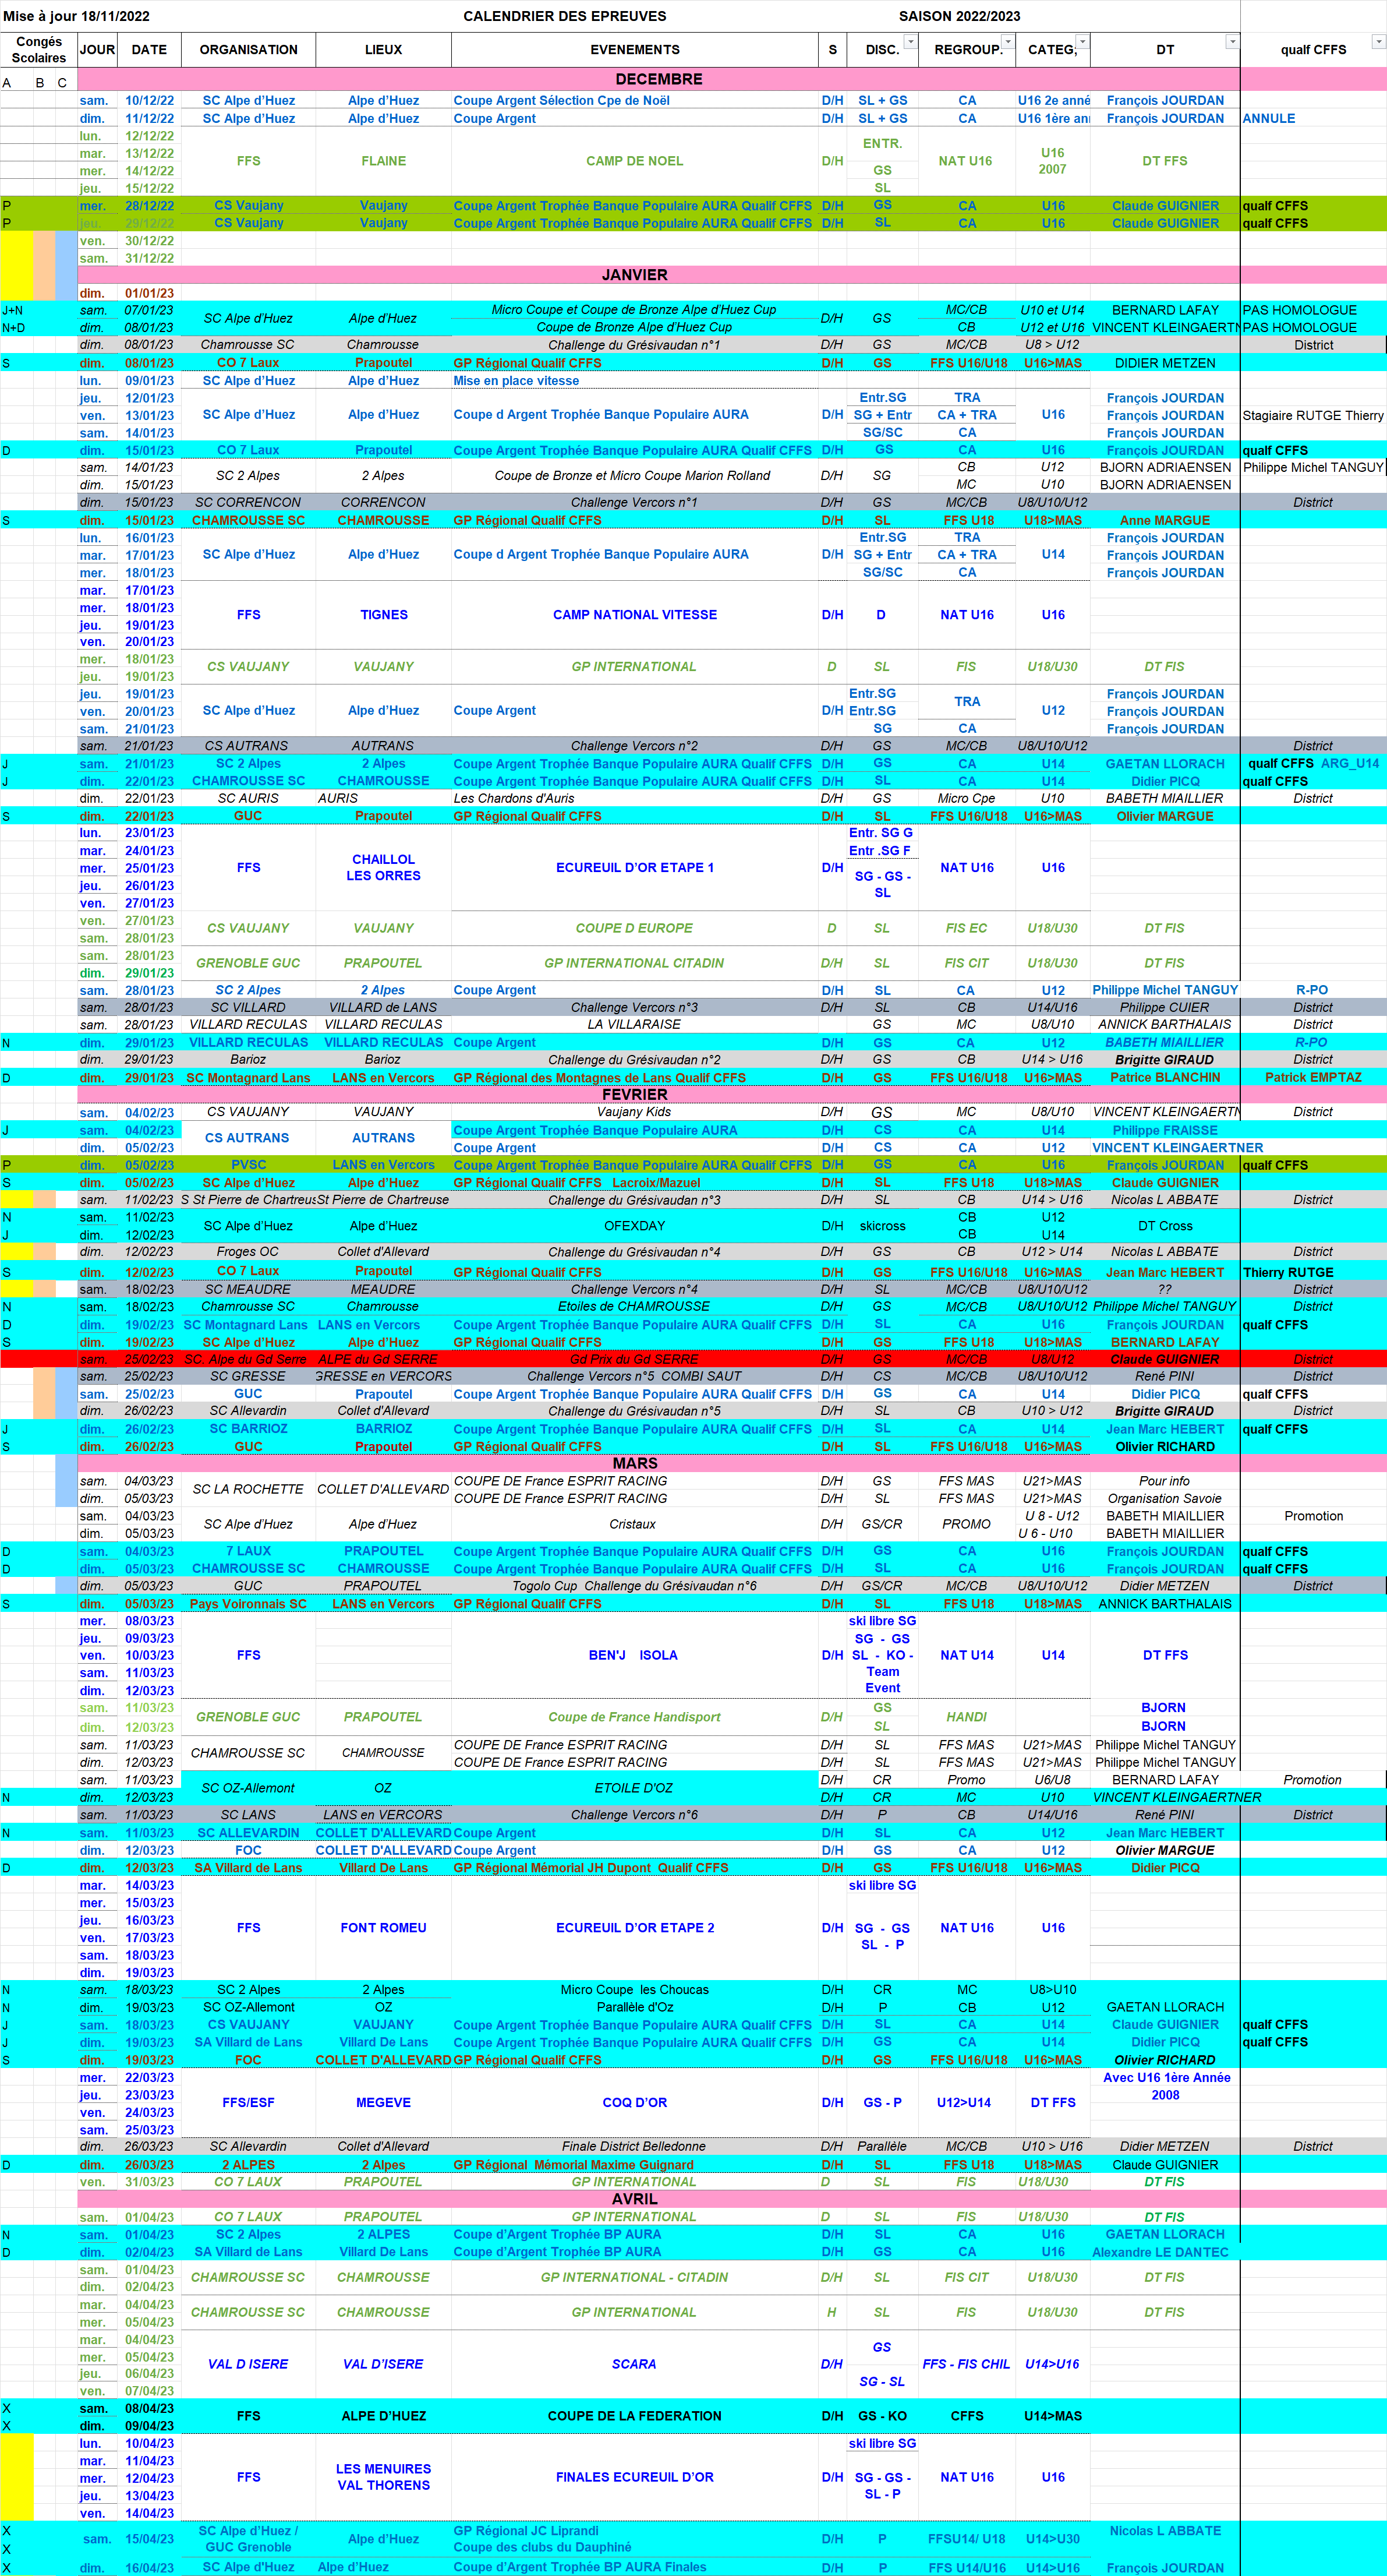Click the 'Mise à jour 18/11/2022' cell
1387x2576 pixels.
click(x=77, y=16)
